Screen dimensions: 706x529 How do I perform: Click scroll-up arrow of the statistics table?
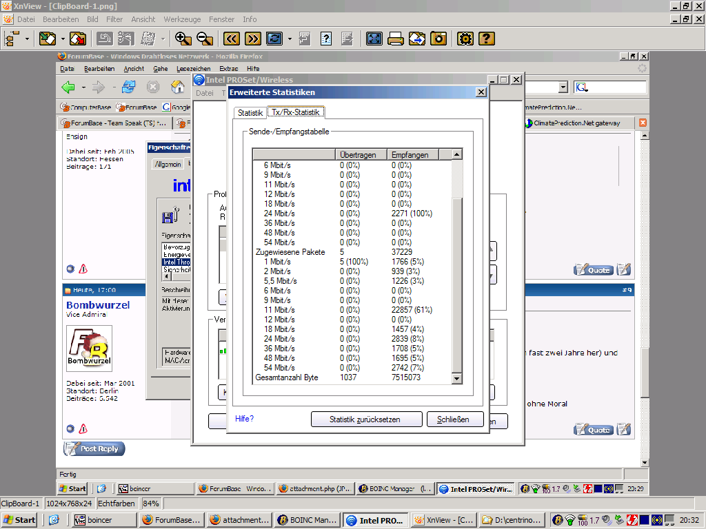pyautogui.click(x=456, y=154)
